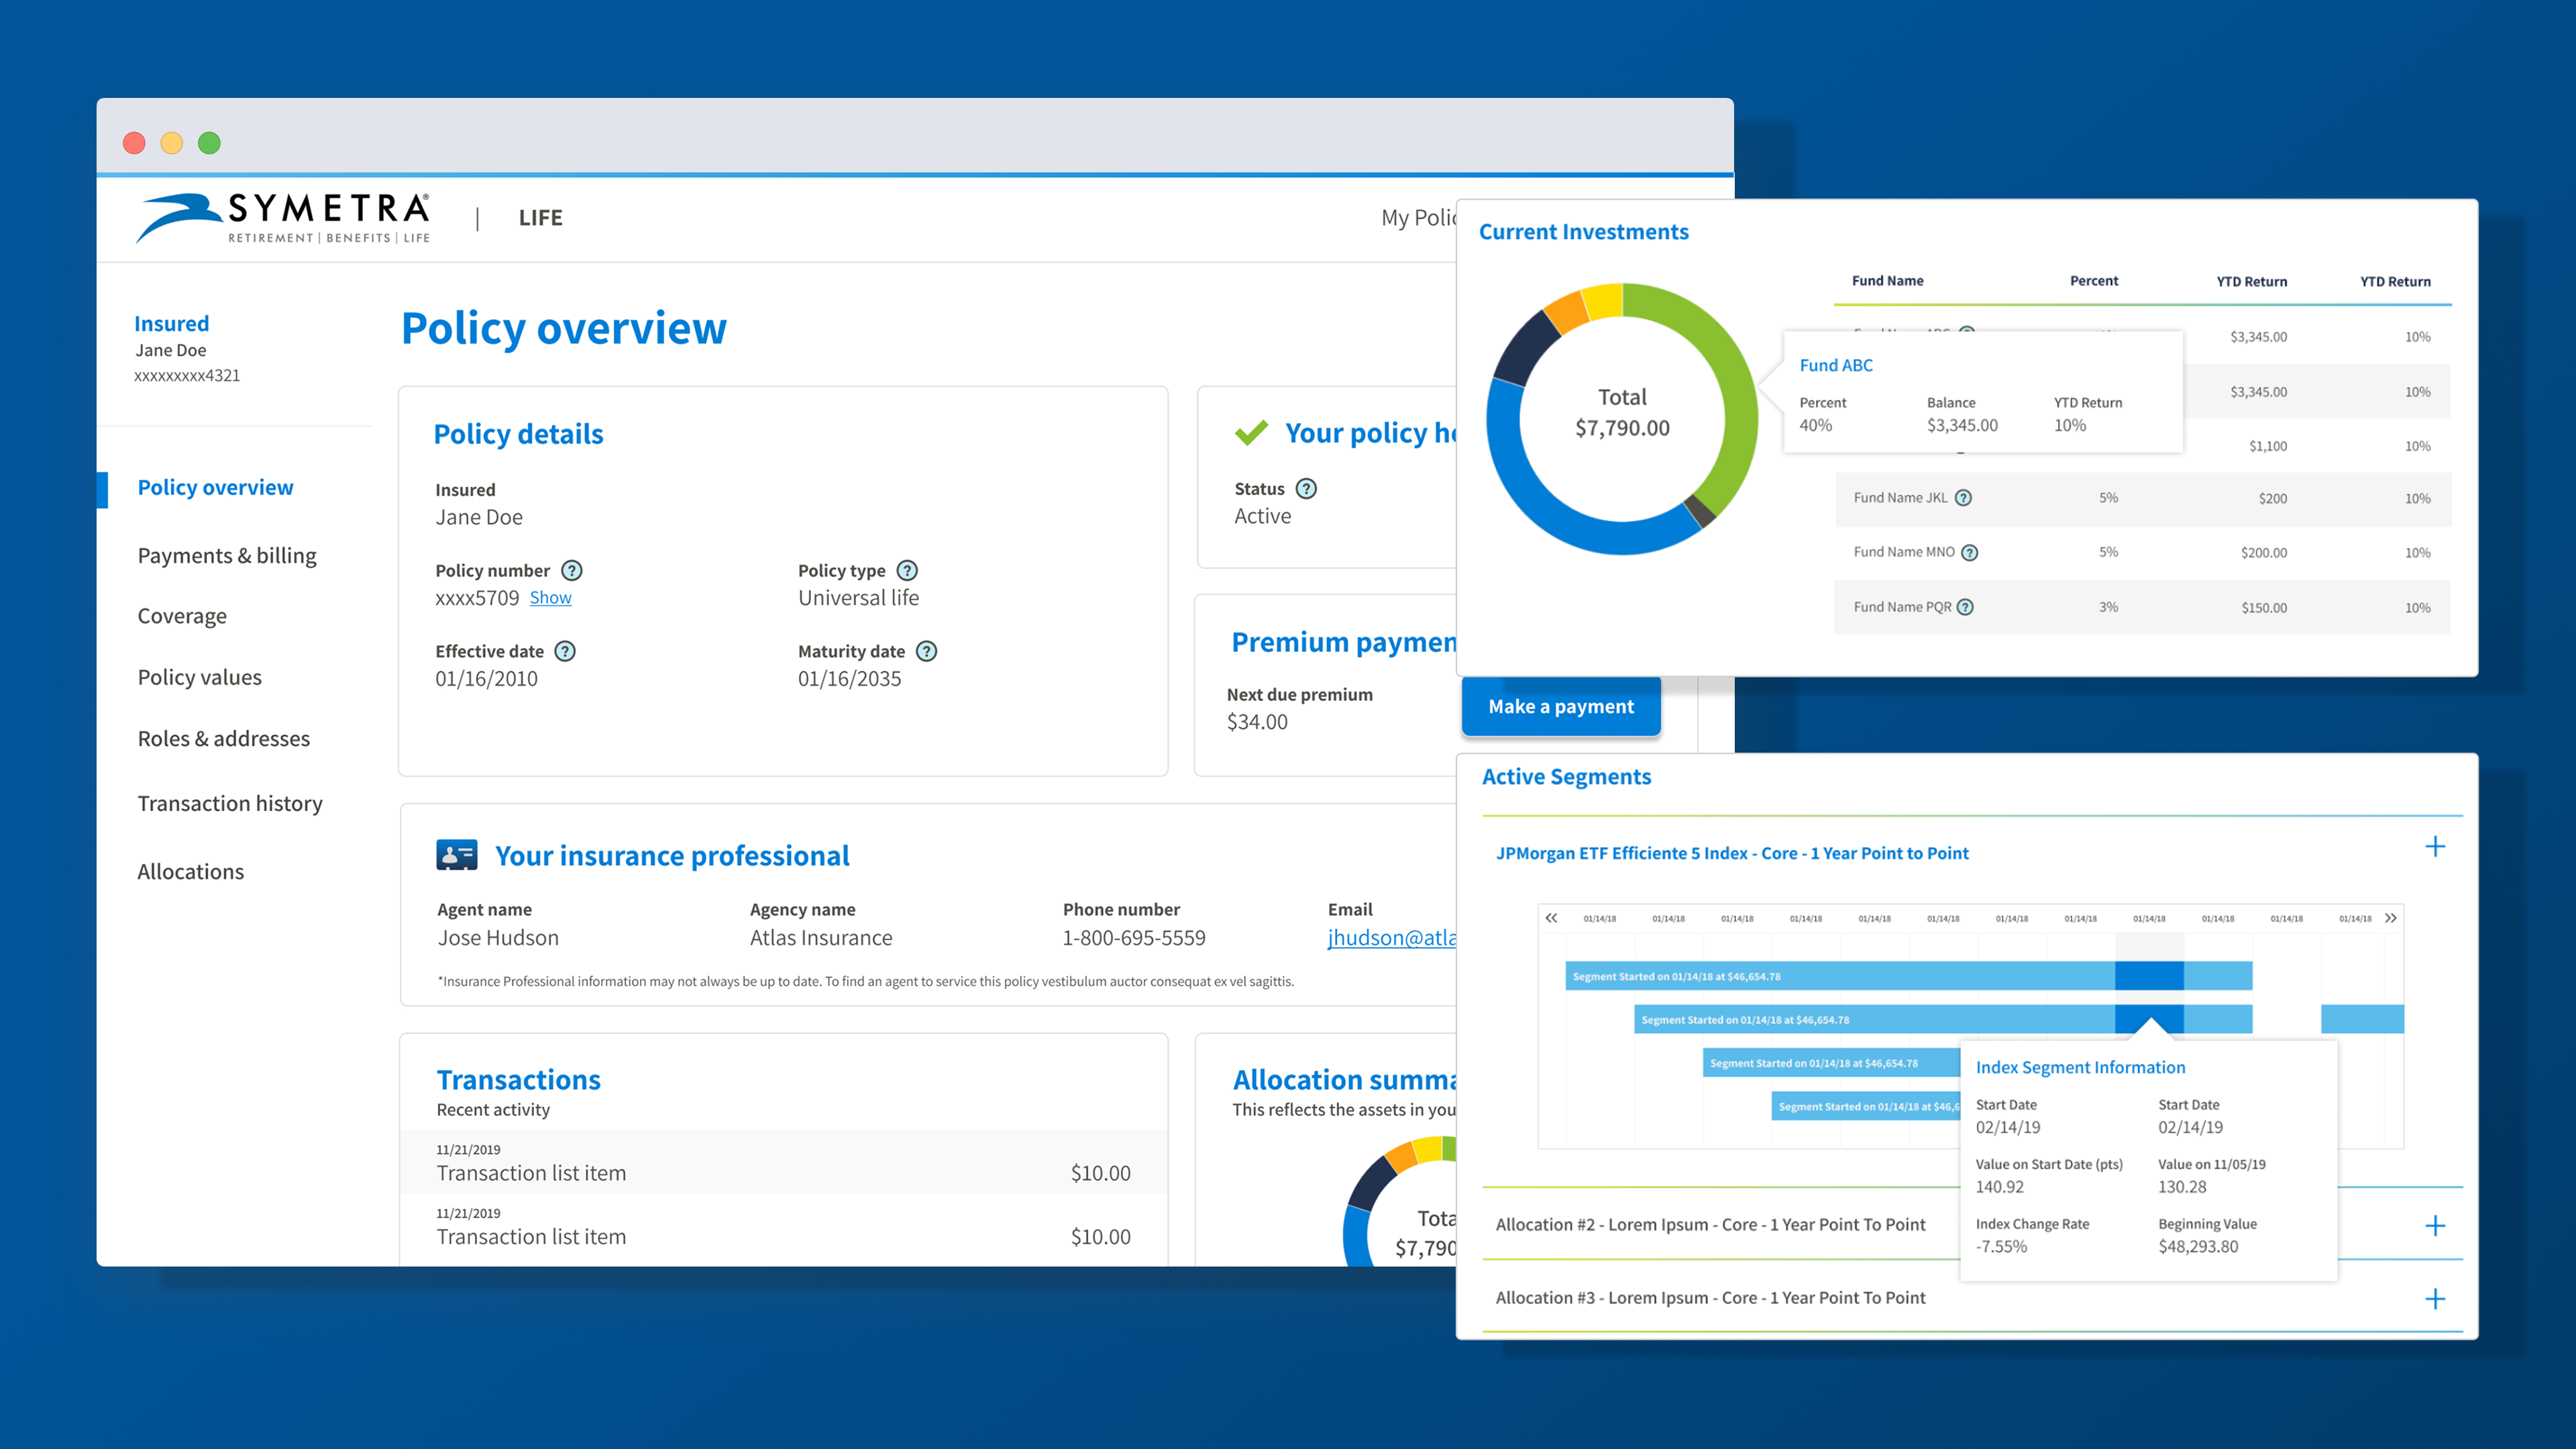Viewport: 2576px width, 1449px height.
Task: Click the Status help icon
Action: (x=1306, y=488)
